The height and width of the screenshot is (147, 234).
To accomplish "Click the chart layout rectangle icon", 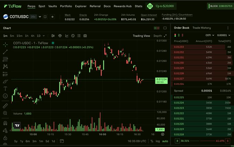I will (165, 28).
